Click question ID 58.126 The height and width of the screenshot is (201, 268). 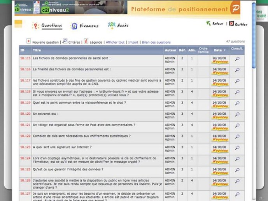click(x=25, y=180)
